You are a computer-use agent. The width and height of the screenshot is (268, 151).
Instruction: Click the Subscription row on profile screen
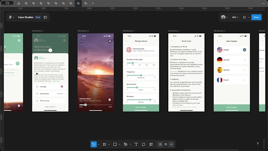[x=50, y=94]
